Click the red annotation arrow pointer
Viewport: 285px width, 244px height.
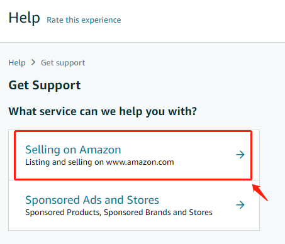click(x=260, y=192)
